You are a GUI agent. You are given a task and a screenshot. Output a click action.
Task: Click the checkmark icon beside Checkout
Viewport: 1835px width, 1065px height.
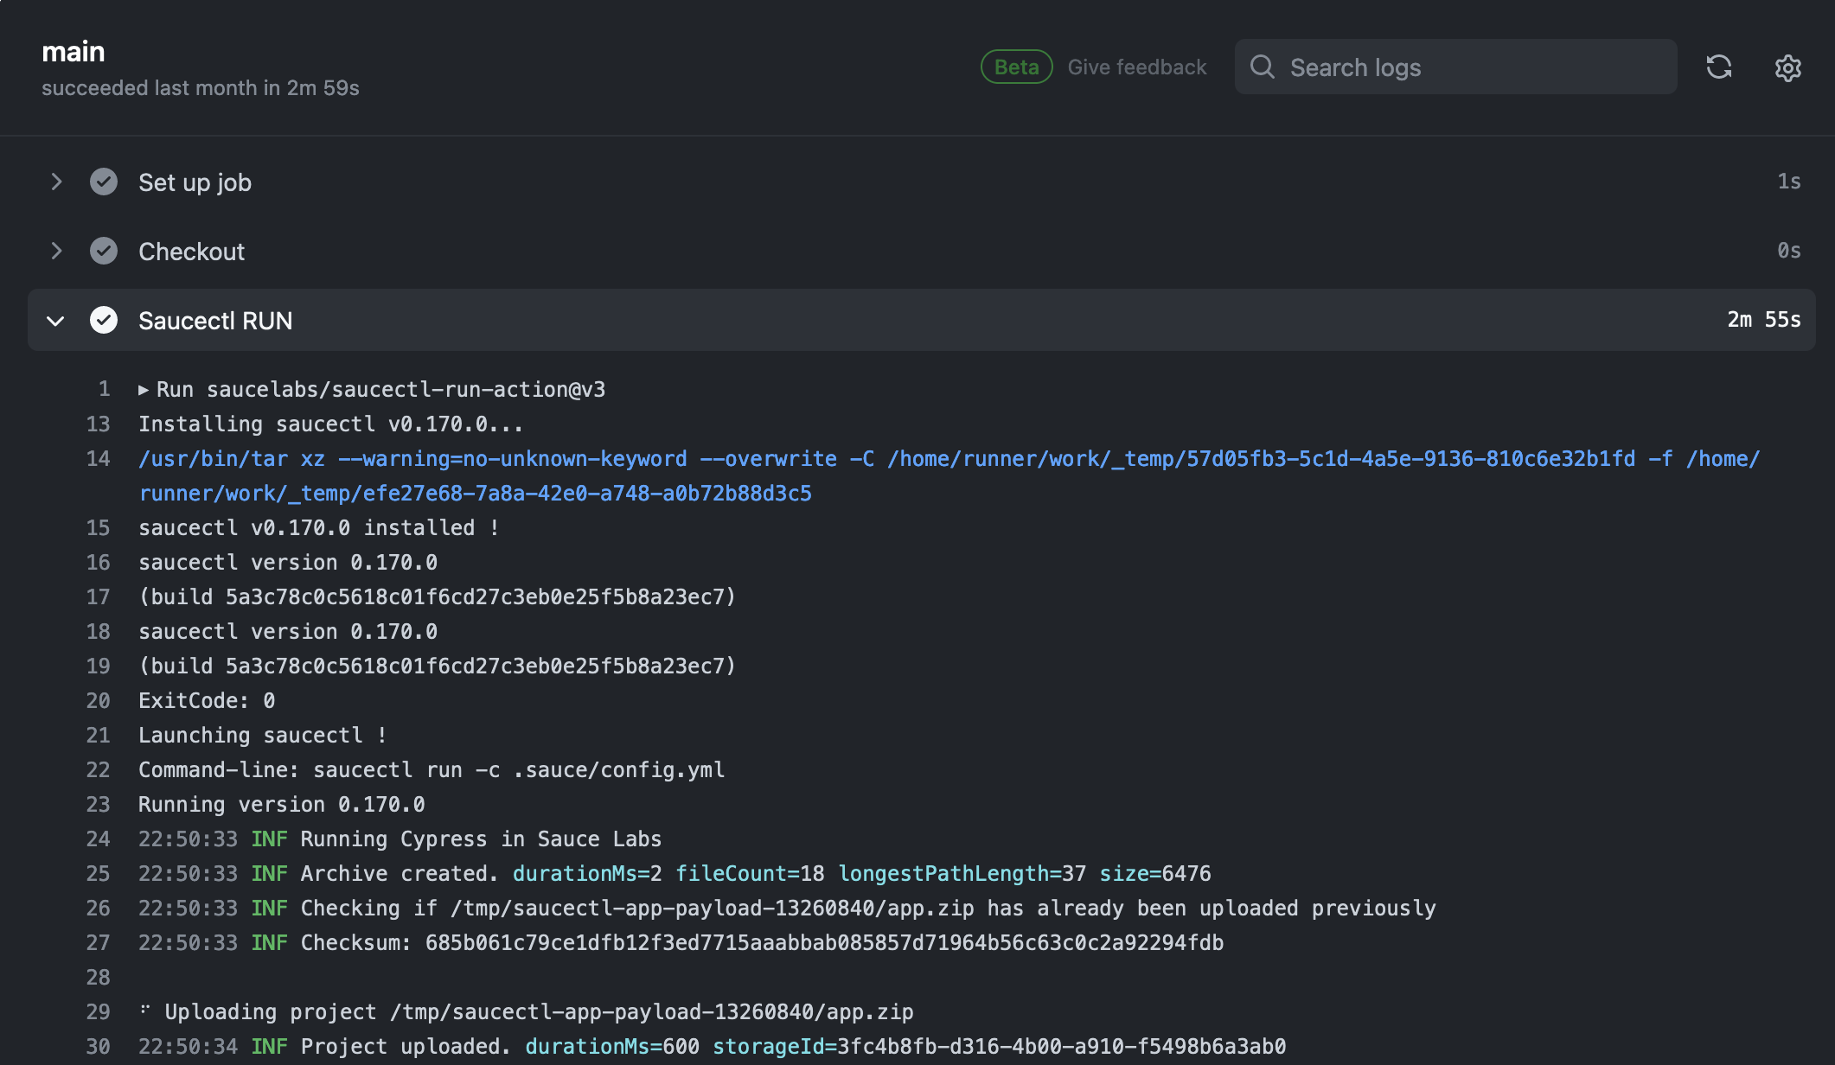point(104,251)
